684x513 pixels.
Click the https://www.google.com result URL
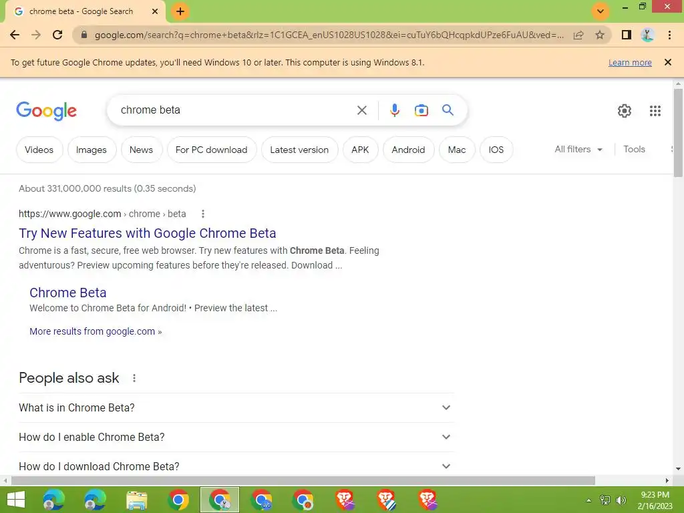(x=69, y=214)
